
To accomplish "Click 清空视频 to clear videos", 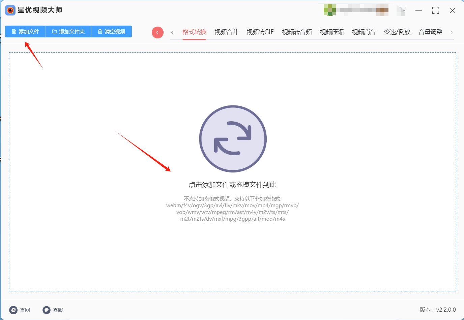I will (x=112, y=32).
